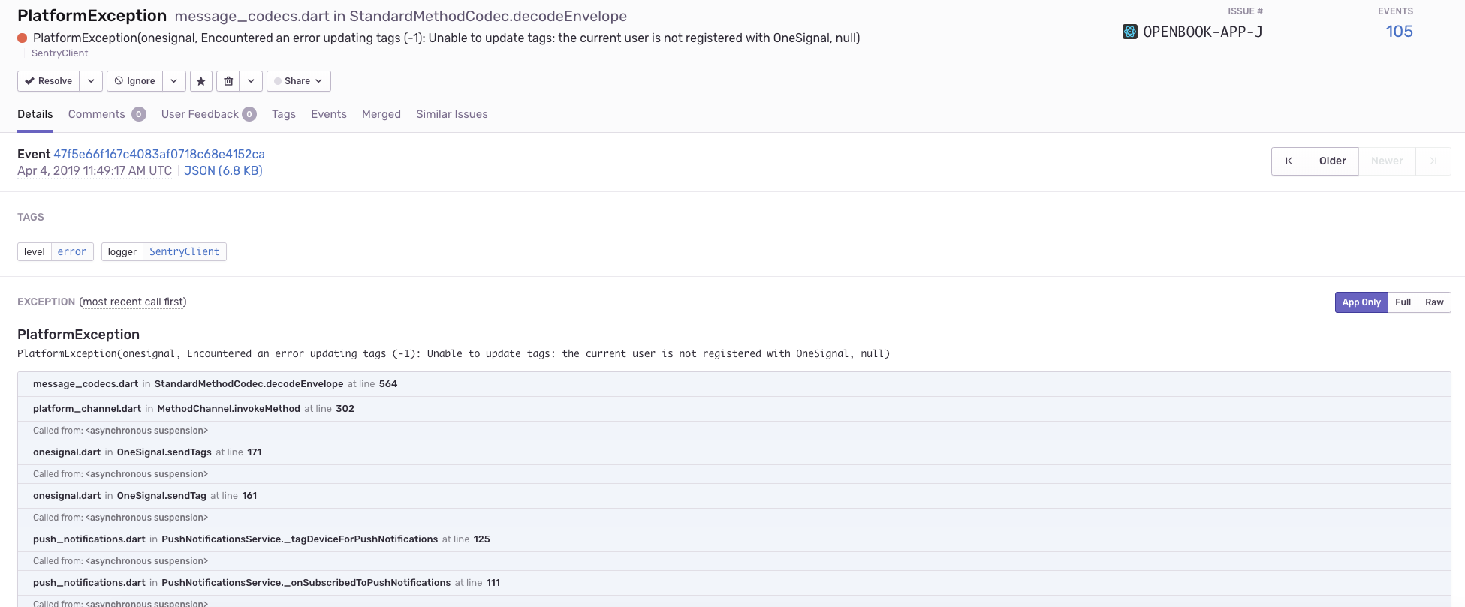Open the JSON (6.8 KB) link

coord(223,170)
